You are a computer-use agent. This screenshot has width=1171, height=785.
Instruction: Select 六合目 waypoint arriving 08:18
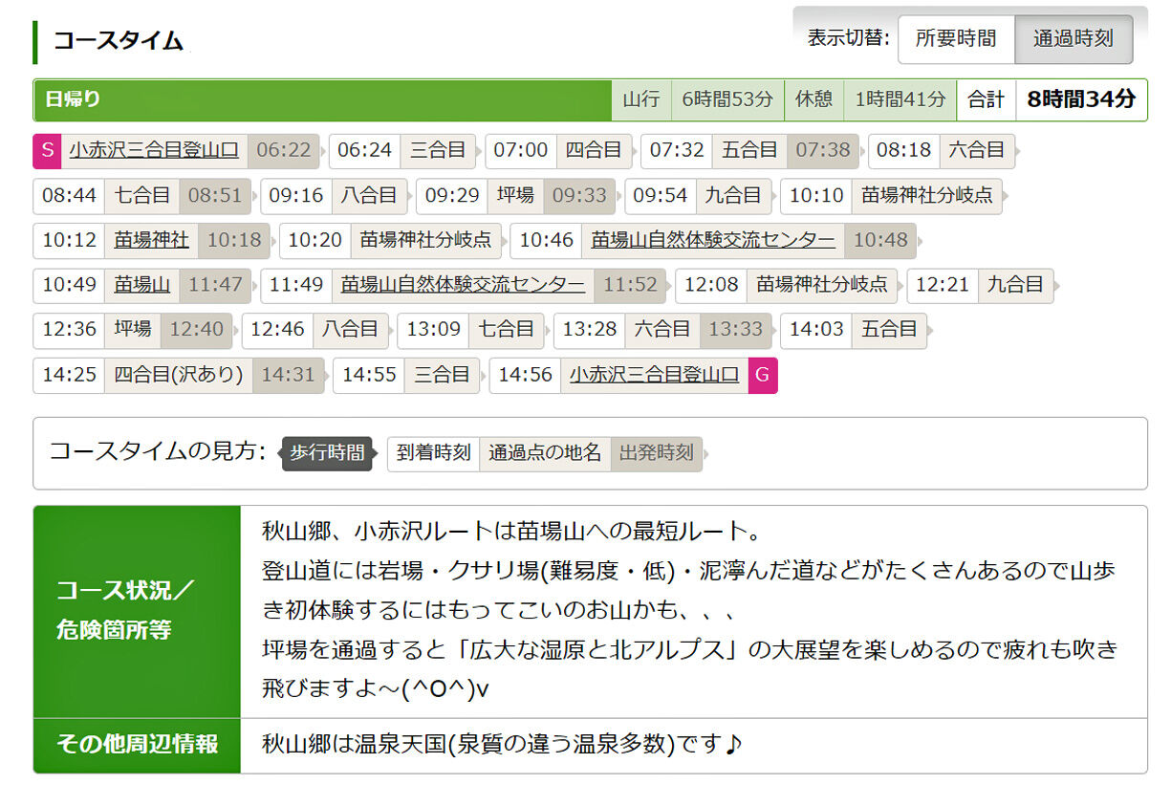tap(976, 150)
